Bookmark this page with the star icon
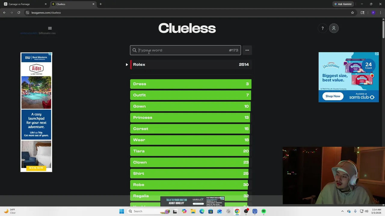The width and height of the screenshot is (385, 216). click(x=353, y=13)
